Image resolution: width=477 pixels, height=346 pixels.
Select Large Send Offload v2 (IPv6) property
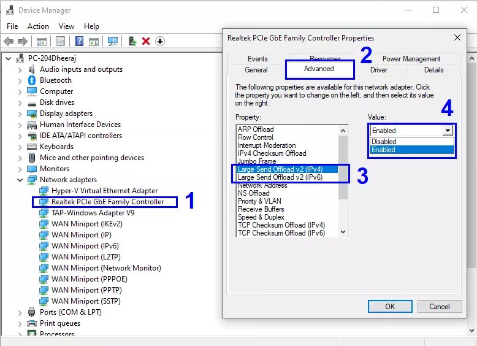288,177
